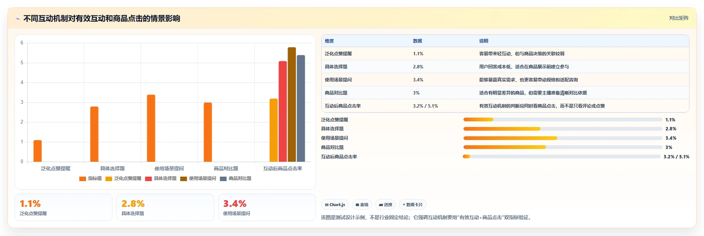Screen dimensions: 704x236
Task: Click the gray bar in the 互动后商品点击率 group
Action: [x=301, y=108]
